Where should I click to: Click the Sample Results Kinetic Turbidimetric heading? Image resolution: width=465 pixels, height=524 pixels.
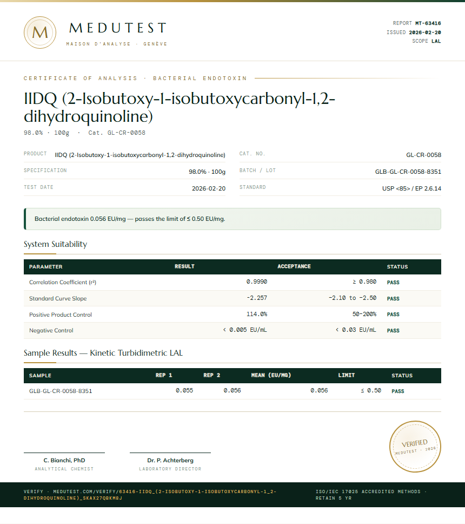tap(103, 353)
